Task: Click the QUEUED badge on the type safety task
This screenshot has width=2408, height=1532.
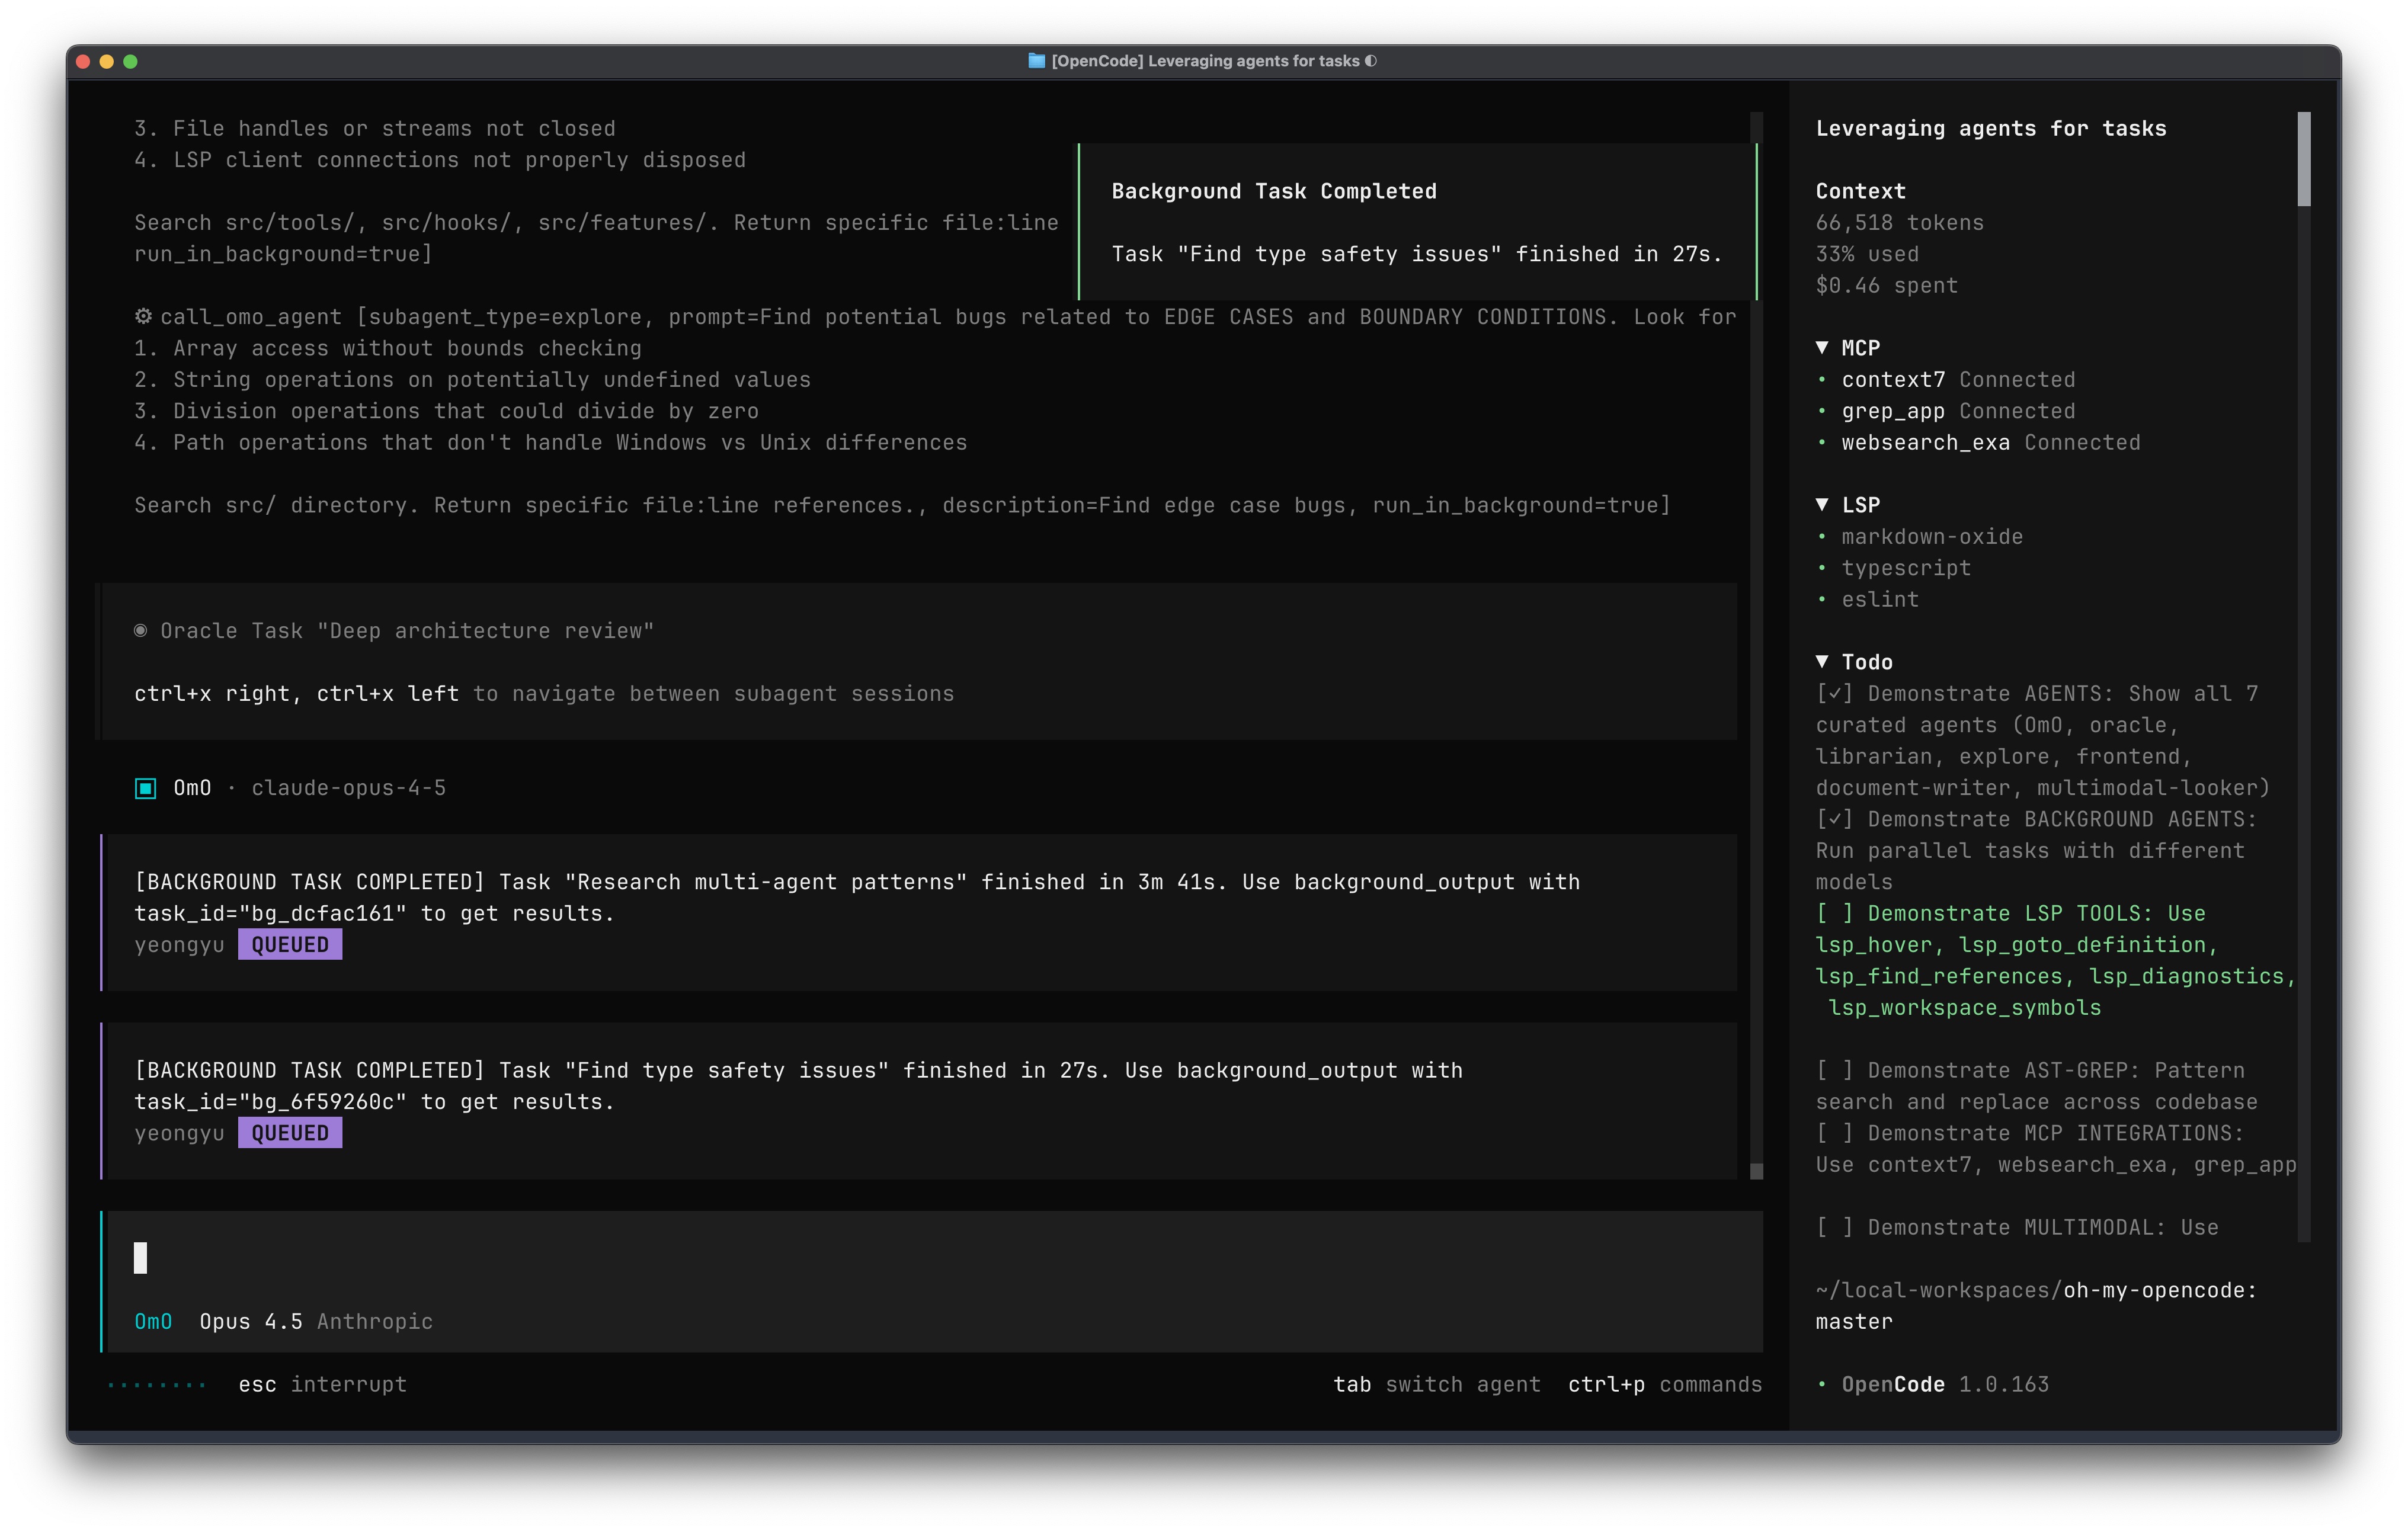Action: 290,1132
